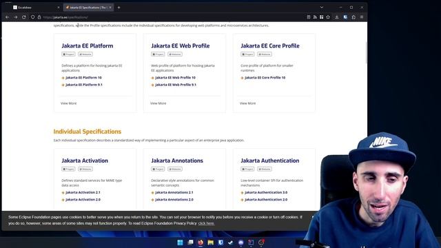Click the Project badge under Jakarta EE Web Profile

click(x=158, y=54)
